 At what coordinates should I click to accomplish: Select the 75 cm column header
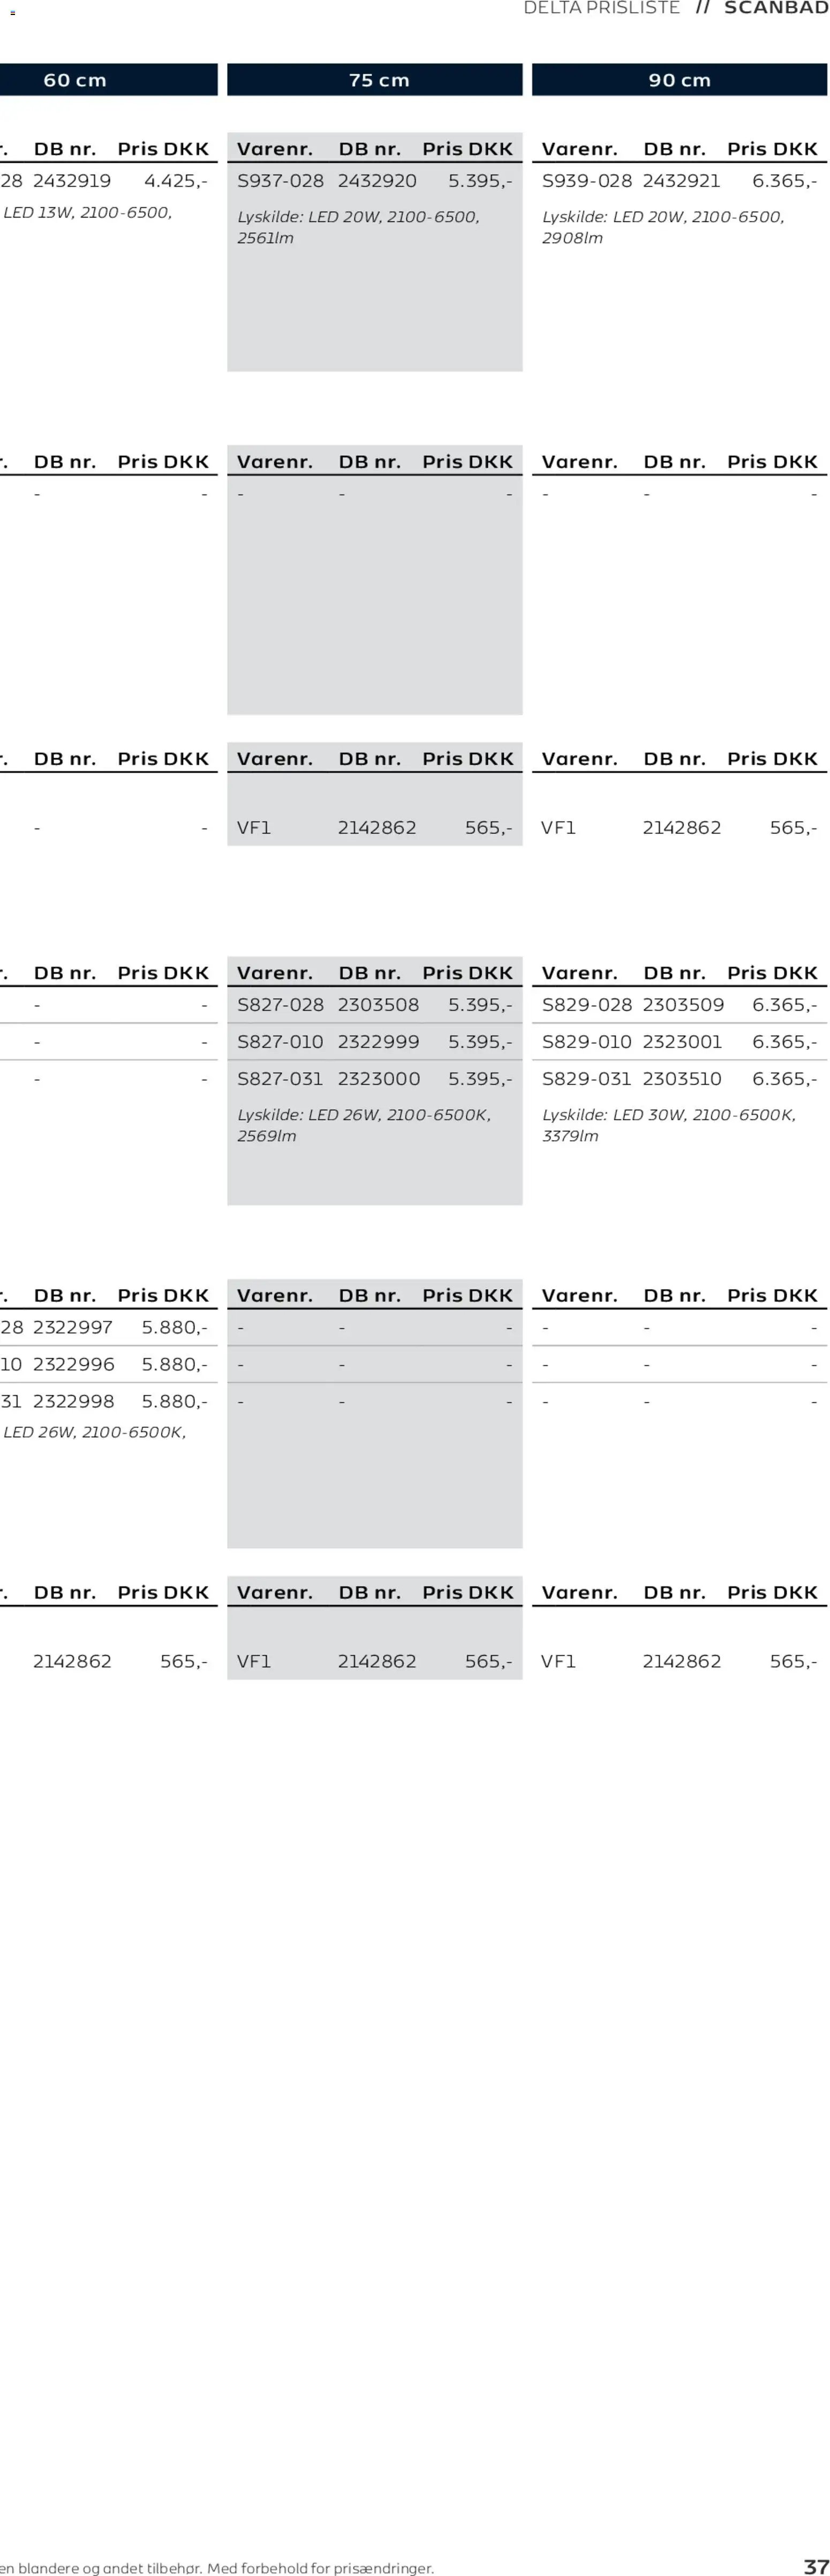pyautogui.click(x=379, y=80)
